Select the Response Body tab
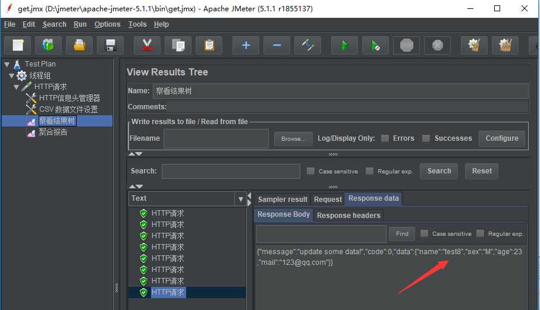Screen dimensions: 540x310 [x=284, y=214]
